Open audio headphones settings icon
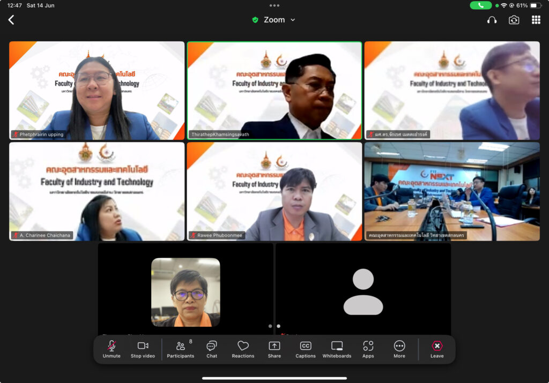This screenshot has height=383, width=549. pyautogui.click(x=492, y=20)
